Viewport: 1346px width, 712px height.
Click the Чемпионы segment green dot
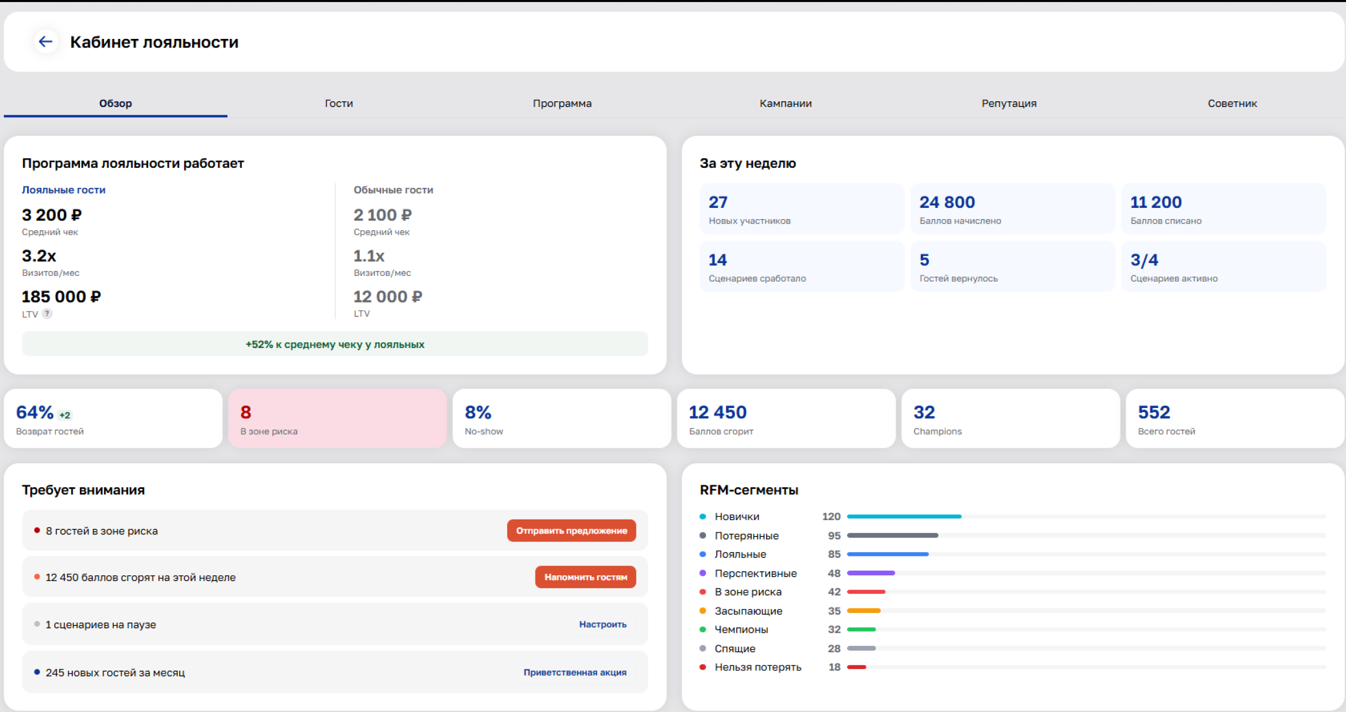(703, 630)
